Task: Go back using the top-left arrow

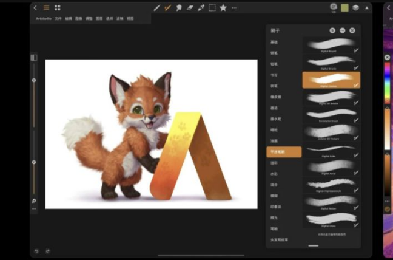Action: pos(35,8)
